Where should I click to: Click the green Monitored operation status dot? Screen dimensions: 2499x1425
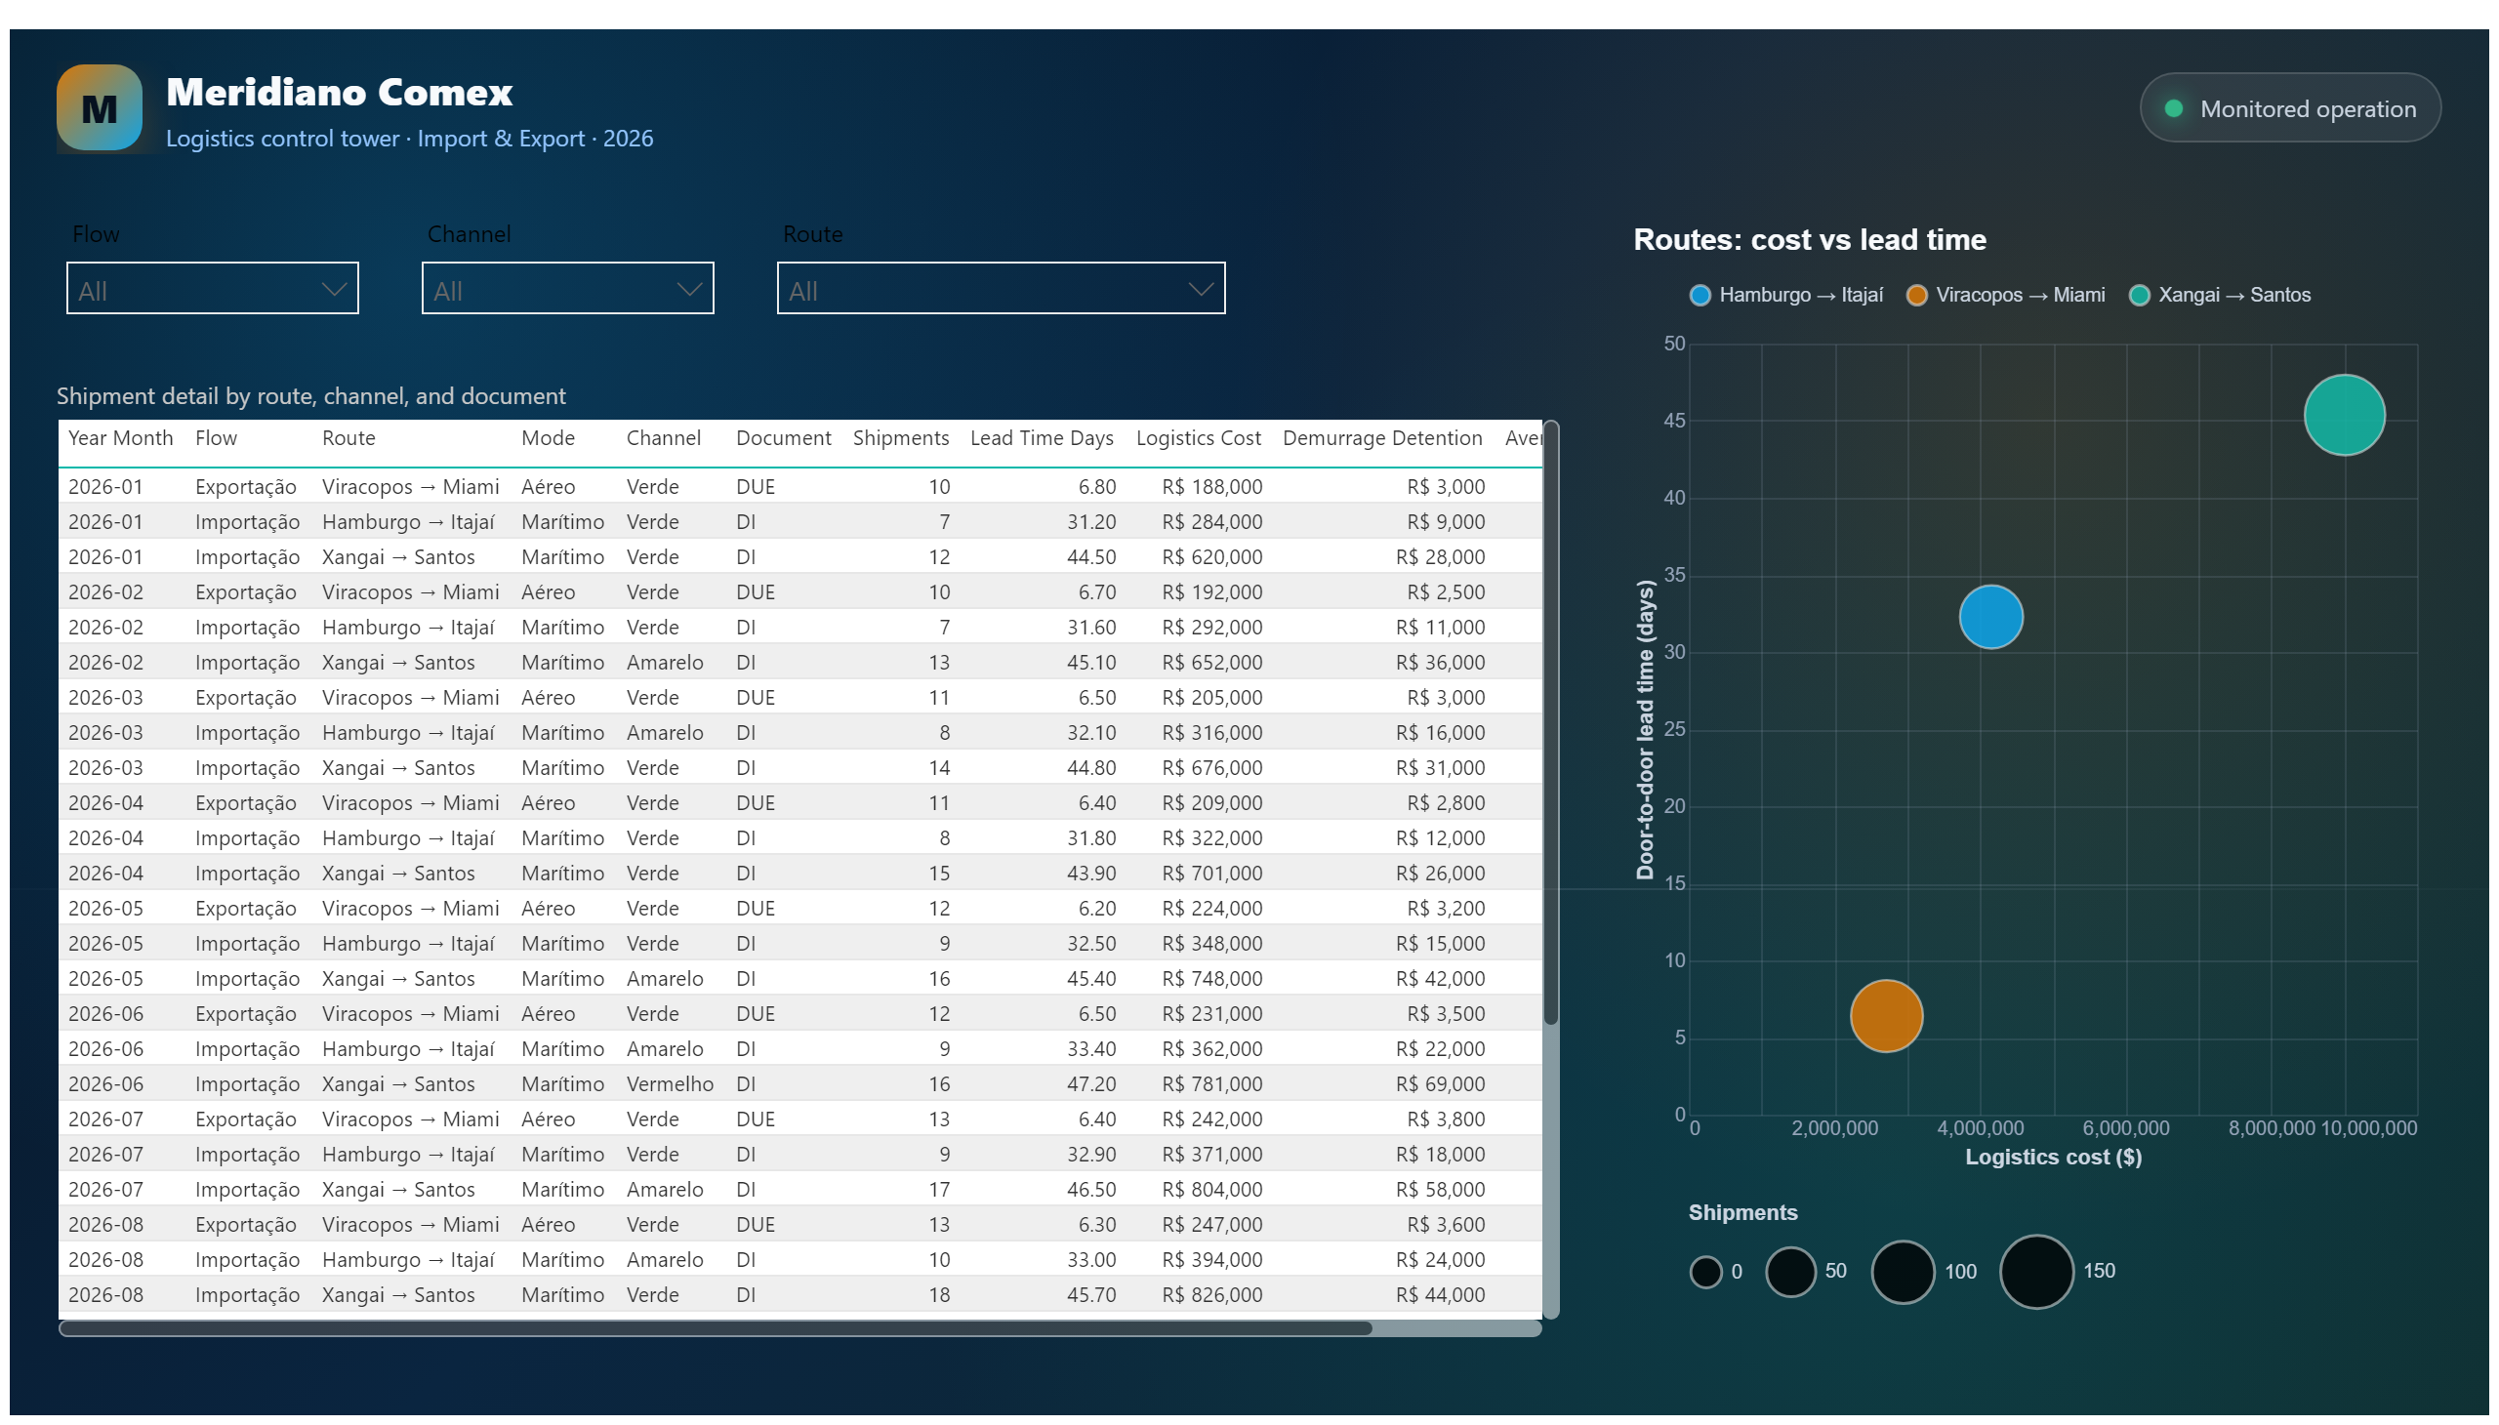(2172, 108)
